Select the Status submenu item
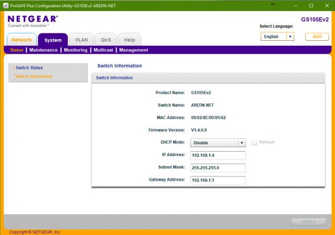The width and height of the screenshot is (335, 235). tap(16, 50)
